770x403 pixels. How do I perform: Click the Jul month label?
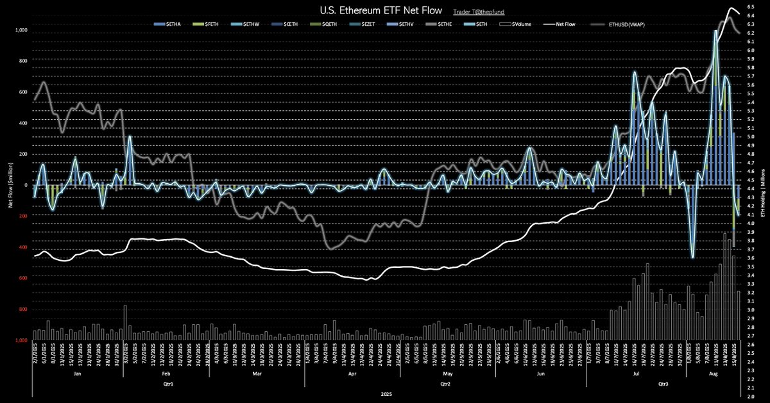point(636,373)
